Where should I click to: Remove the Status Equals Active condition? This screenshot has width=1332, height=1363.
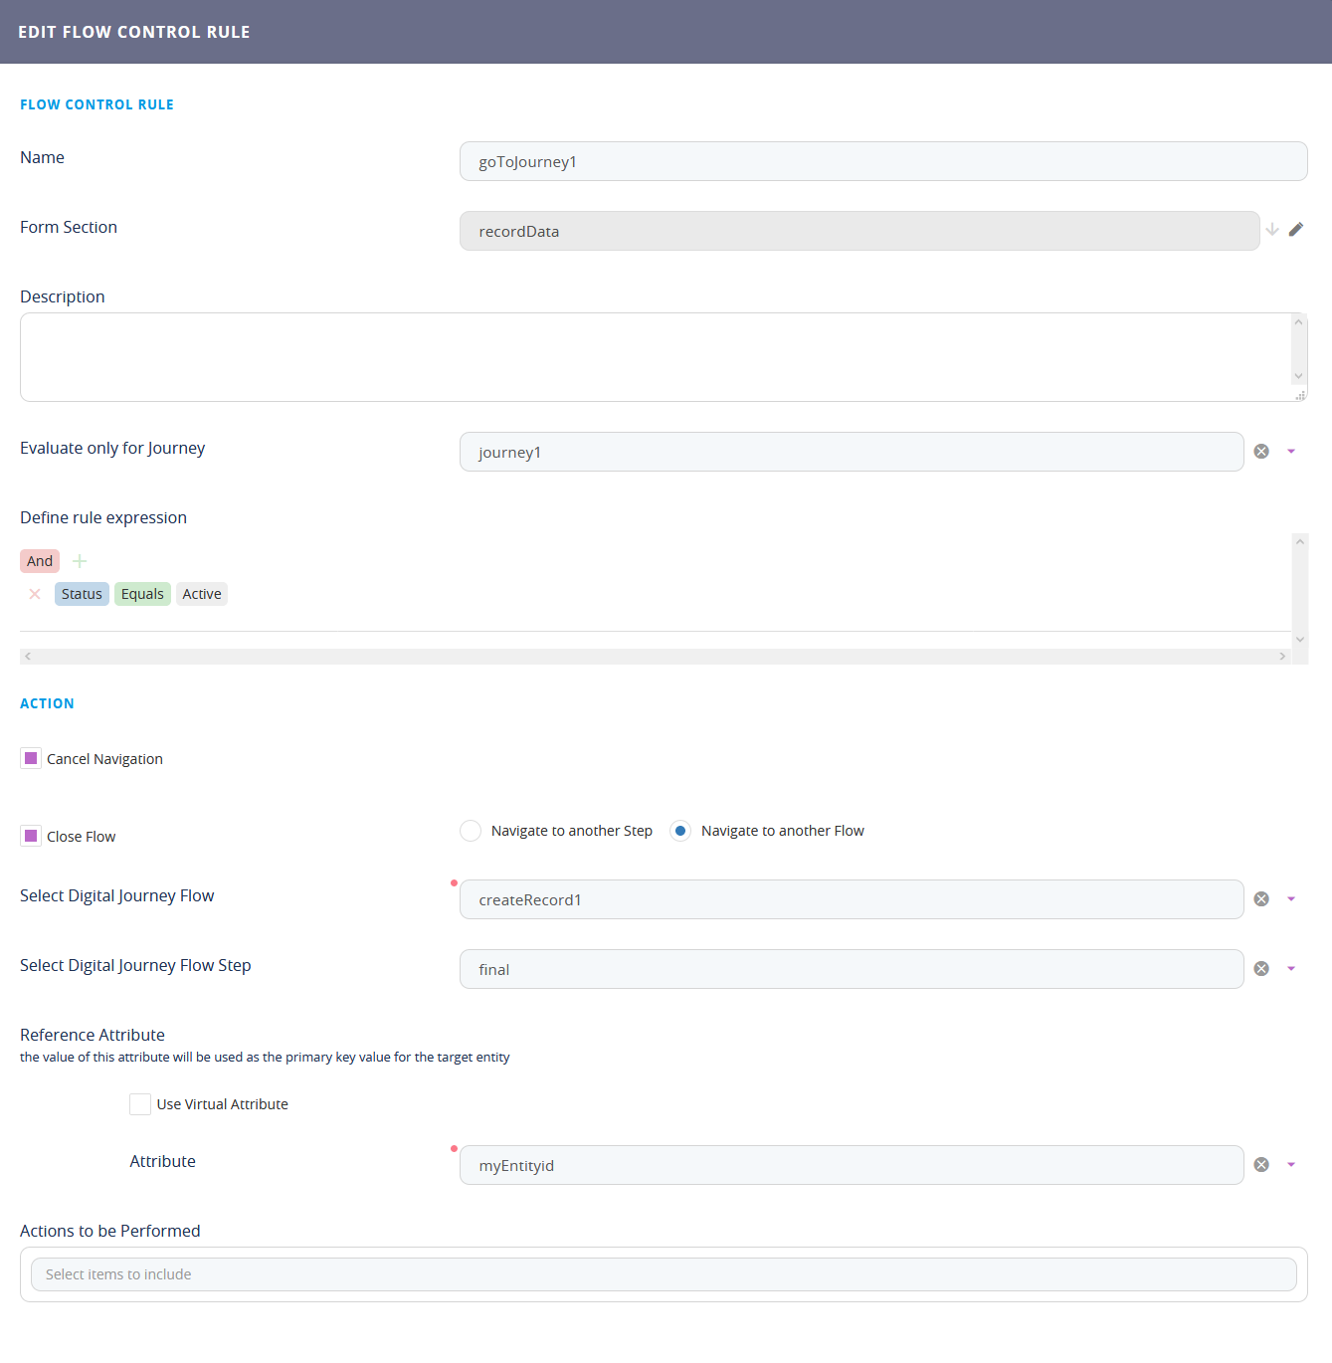point(35,594)
